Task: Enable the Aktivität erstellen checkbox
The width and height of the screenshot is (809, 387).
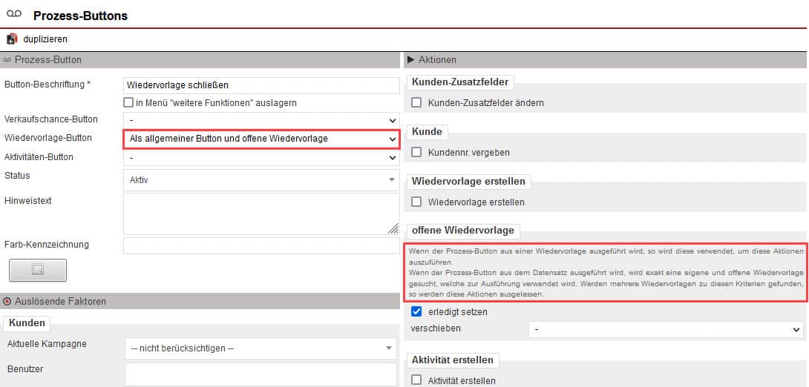Action: click(416, 380)
